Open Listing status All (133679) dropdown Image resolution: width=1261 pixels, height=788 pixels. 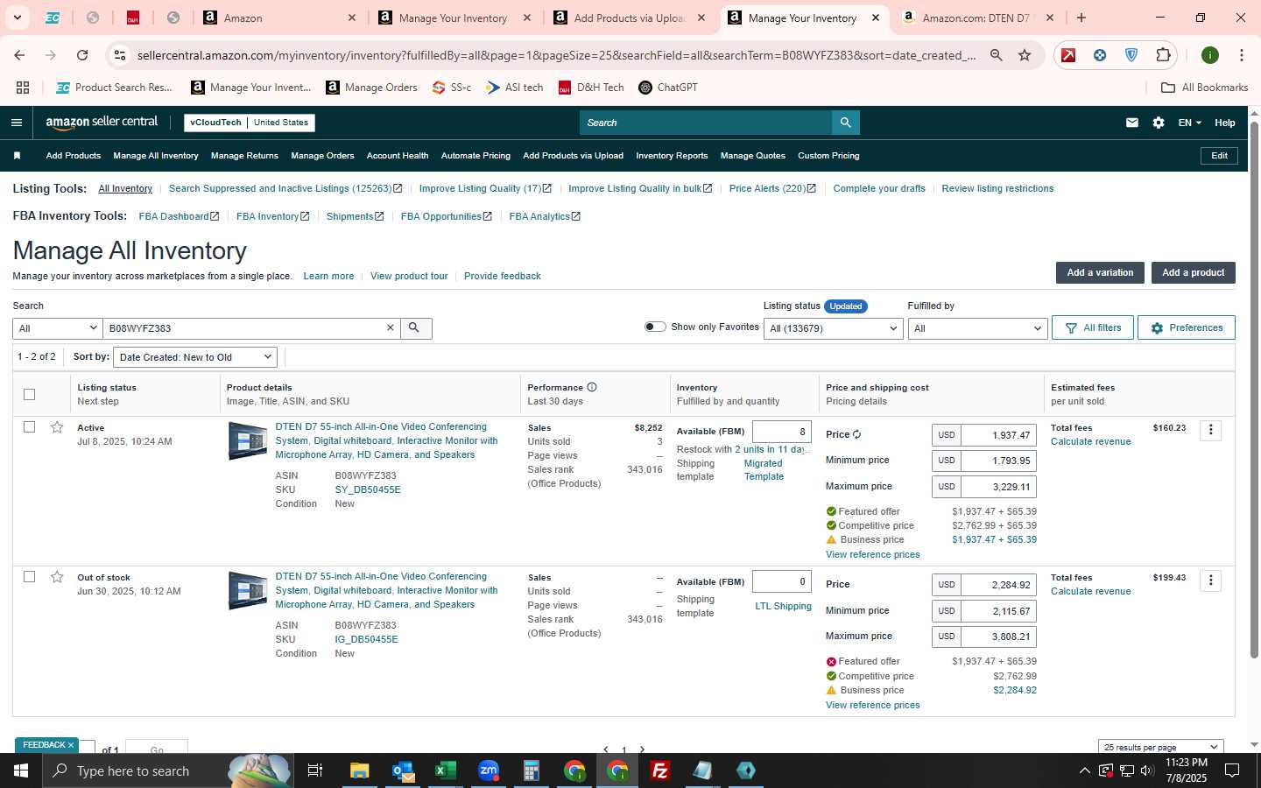(x=833, y=328)
